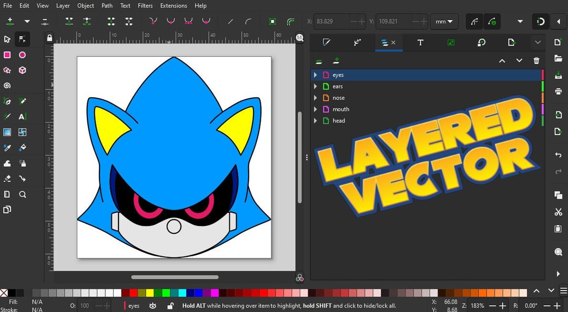Select the Text tool in the toolbox
The image size is (568, 312).
click(x=23, y=116)
